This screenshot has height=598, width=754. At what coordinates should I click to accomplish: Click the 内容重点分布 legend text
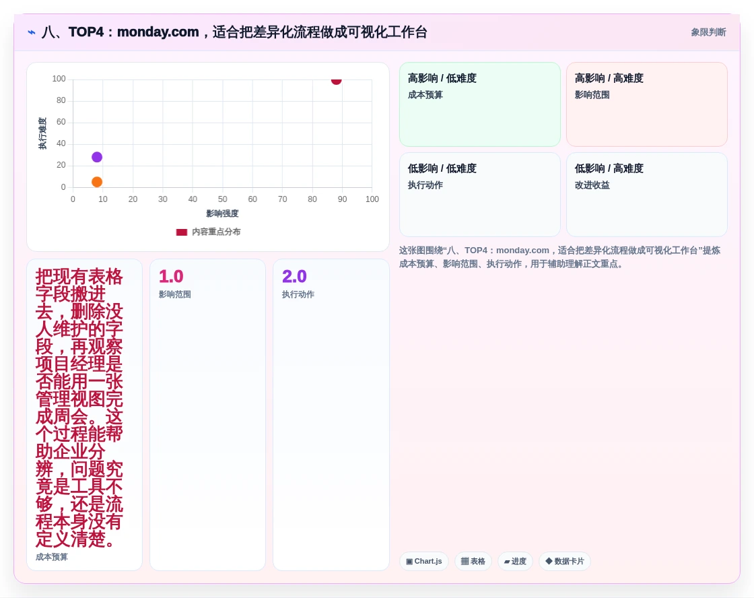[x=216, y=232]
